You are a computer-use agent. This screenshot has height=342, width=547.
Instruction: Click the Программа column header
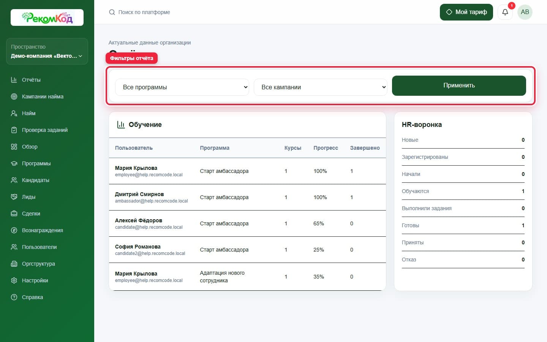tap(215, 148)
